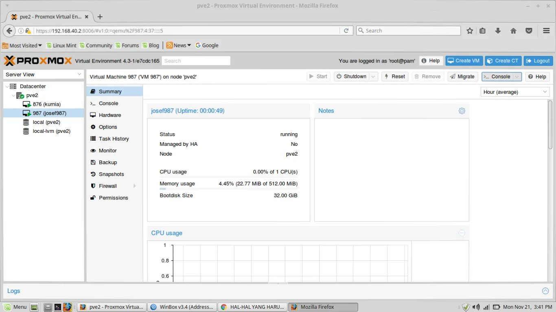Viewport: 556px width, 312px height.
Task: Bookmark this page with the star icon
Action: (470, 30)
